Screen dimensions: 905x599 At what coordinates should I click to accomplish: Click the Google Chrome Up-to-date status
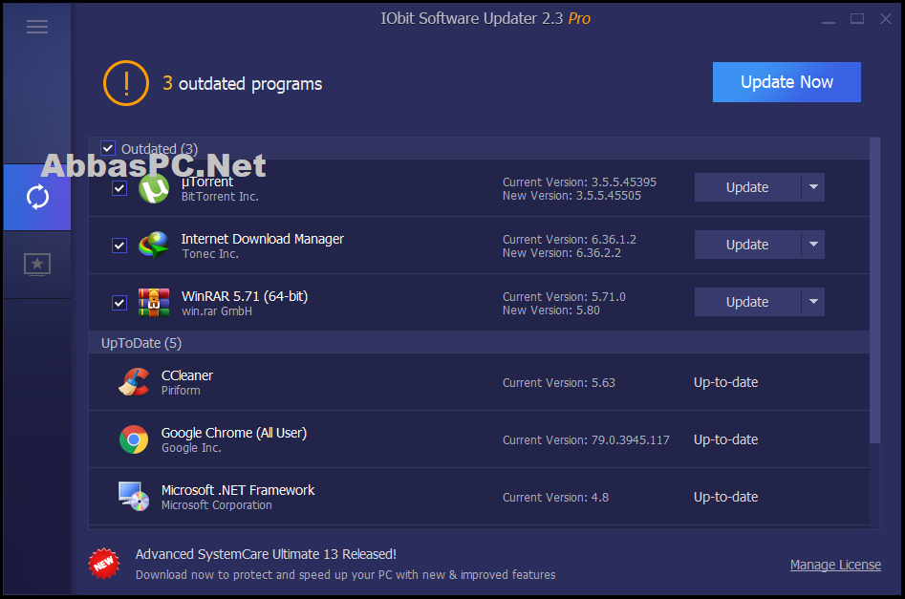(x=725, y=439)
